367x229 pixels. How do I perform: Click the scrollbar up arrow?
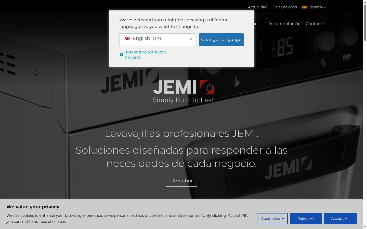[x=365, y=2]
